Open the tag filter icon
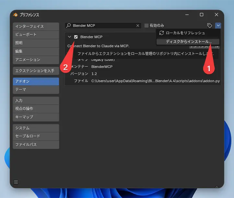The height and width of the screenshot is (198, 234). click(209, 26)
